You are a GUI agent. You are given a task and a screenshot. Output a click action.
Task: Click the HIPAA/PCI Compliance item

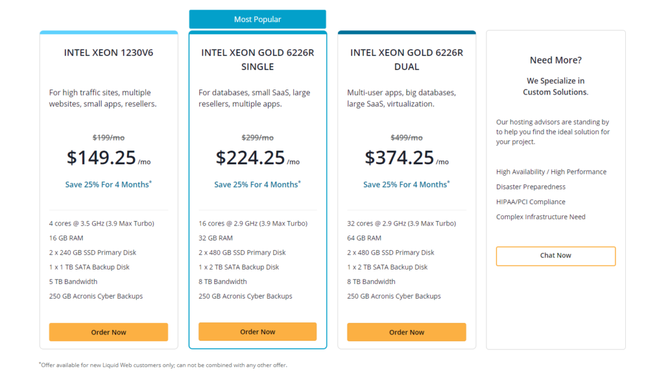point(531,202)
